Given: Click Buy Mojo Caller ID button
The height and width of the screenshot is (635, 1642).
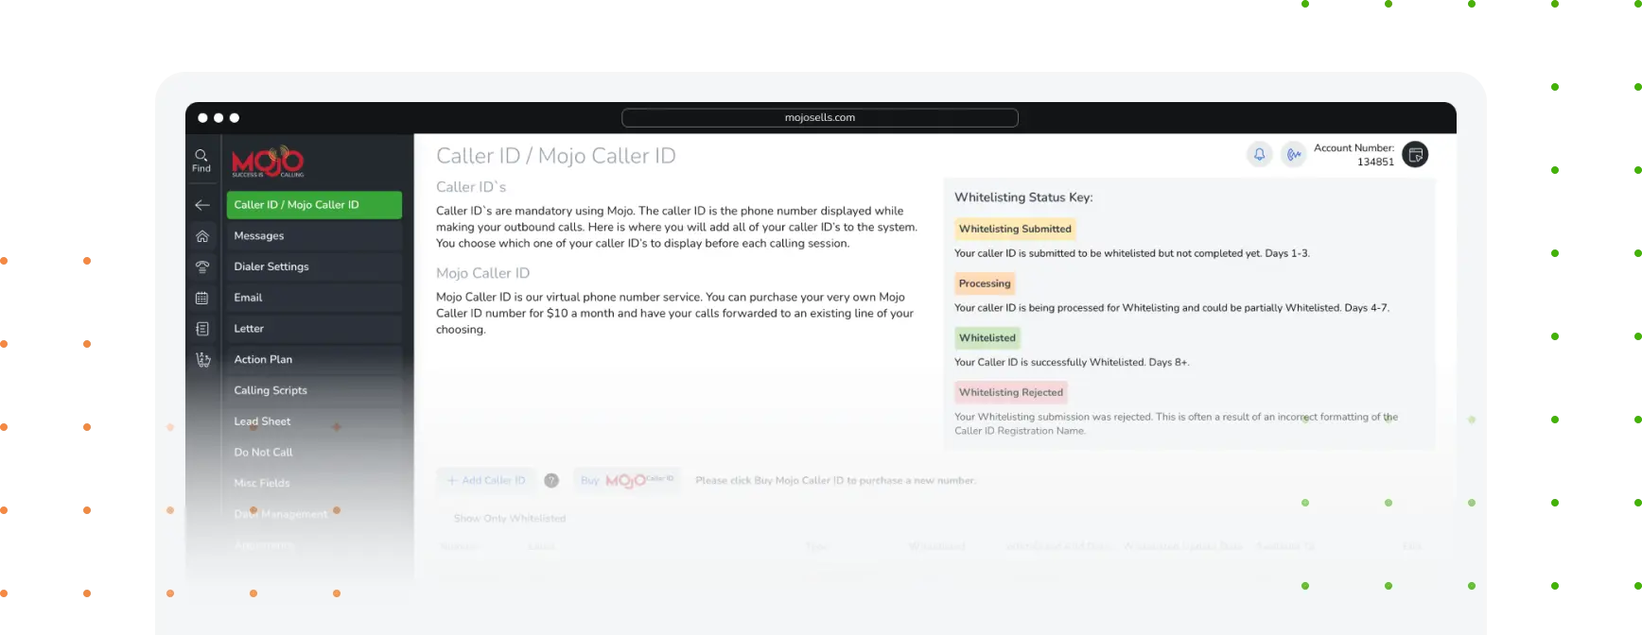Looking at the screenshot, I should coord(626,480).
